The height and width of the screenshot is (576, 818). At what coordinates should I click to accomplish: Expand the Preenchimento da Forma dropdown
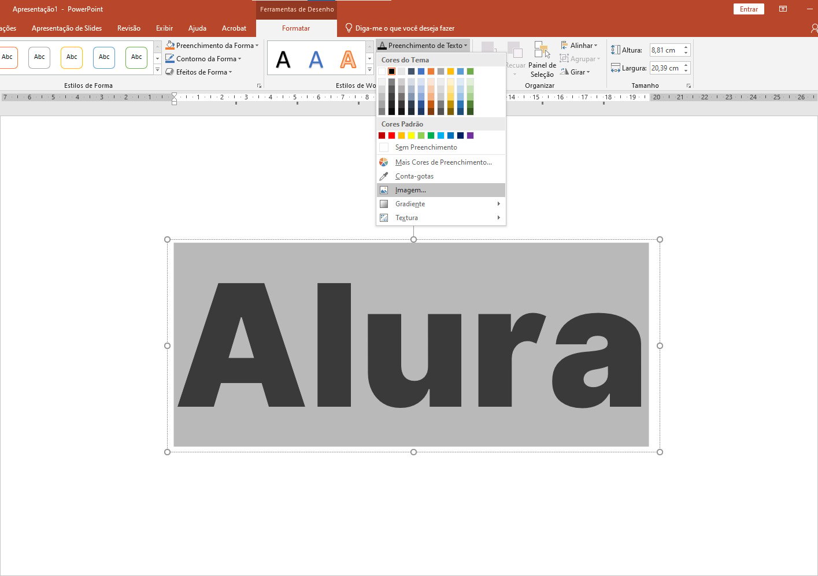tap(257, 46)
